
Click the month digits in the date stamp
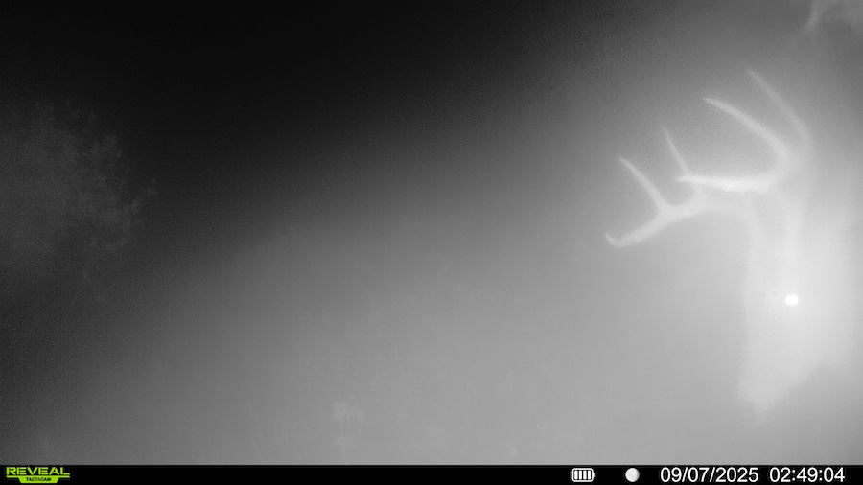670,474
